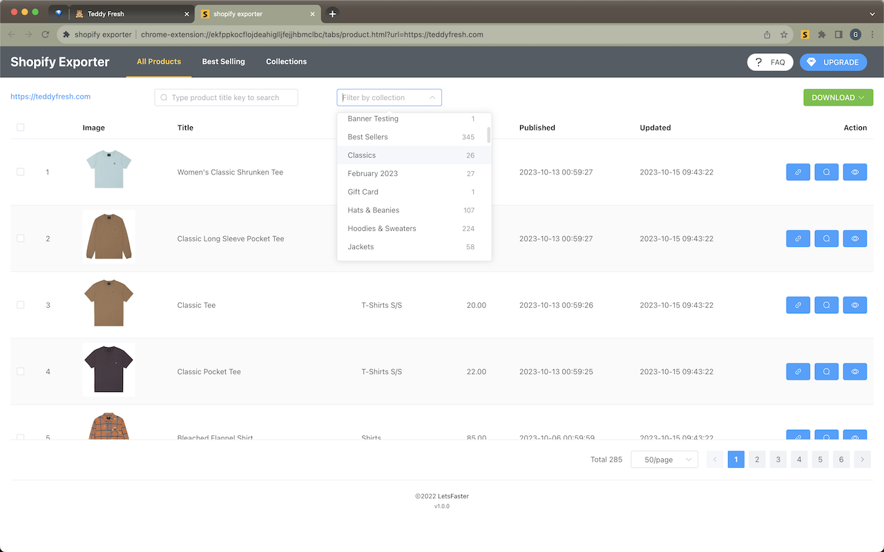Click the UPGRADE button
This screenshot has width=884, height=552.
pyautogui.click(x=833, y=62)
